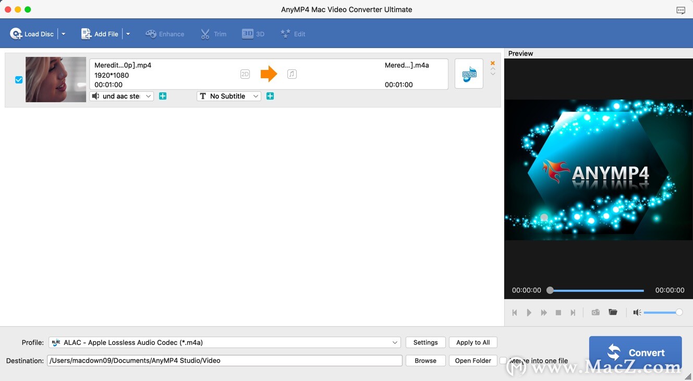Screen dimensions: 693x381
Task: Click Open Folder button
Action: tap(473, 361)
